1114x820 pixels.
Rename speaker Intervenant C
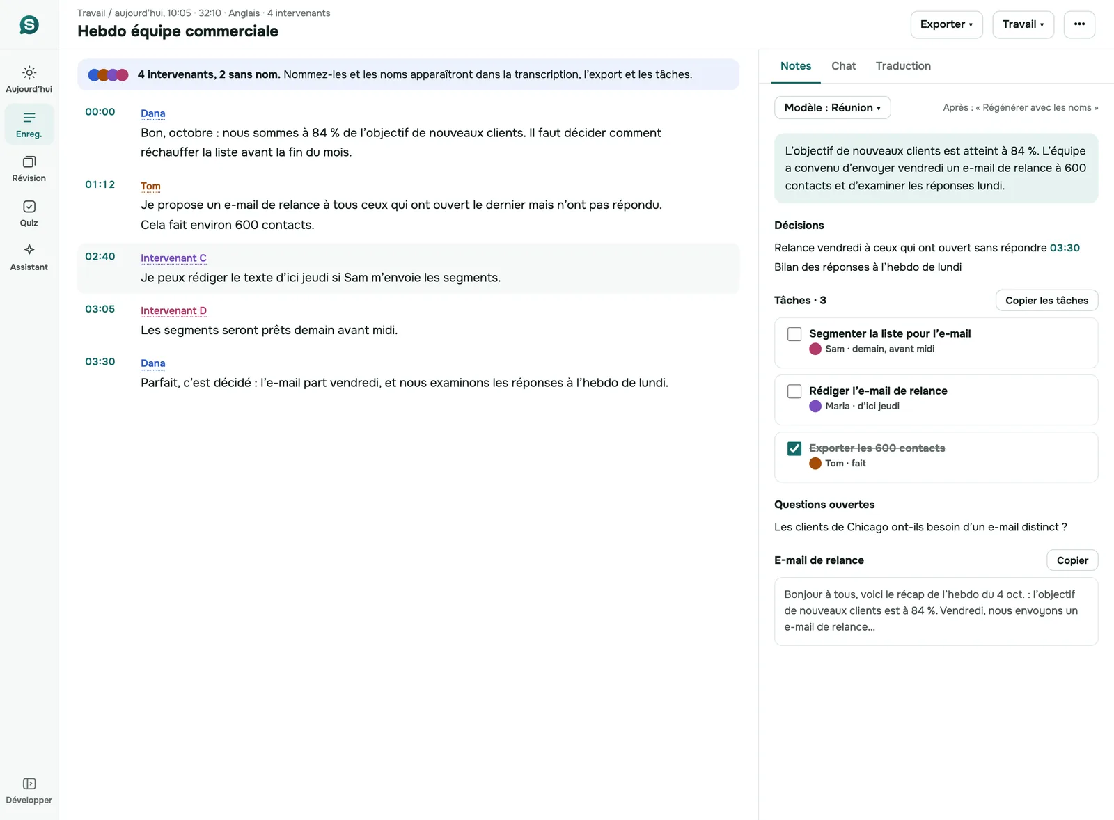[x=173, y=258]
